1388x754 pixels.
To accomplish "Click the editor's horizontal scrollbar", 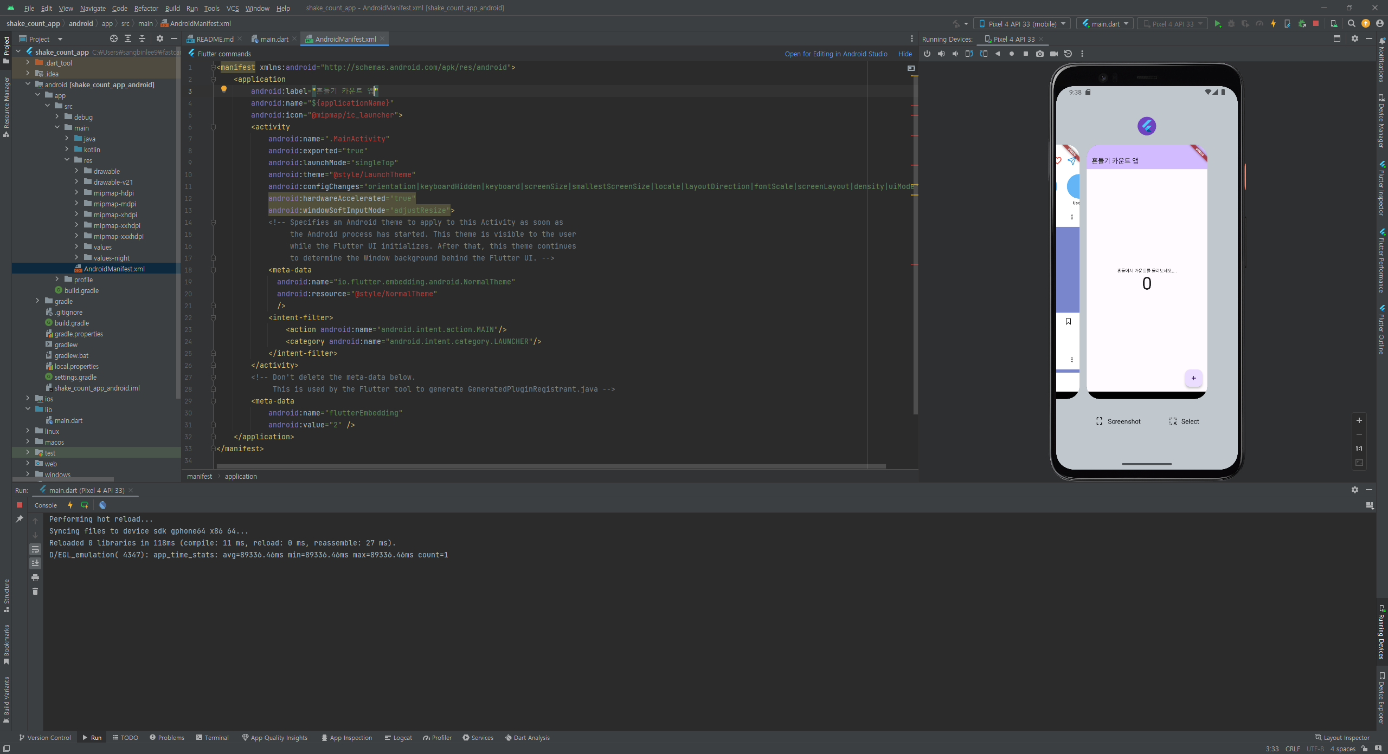I will [x=550, y=466].
